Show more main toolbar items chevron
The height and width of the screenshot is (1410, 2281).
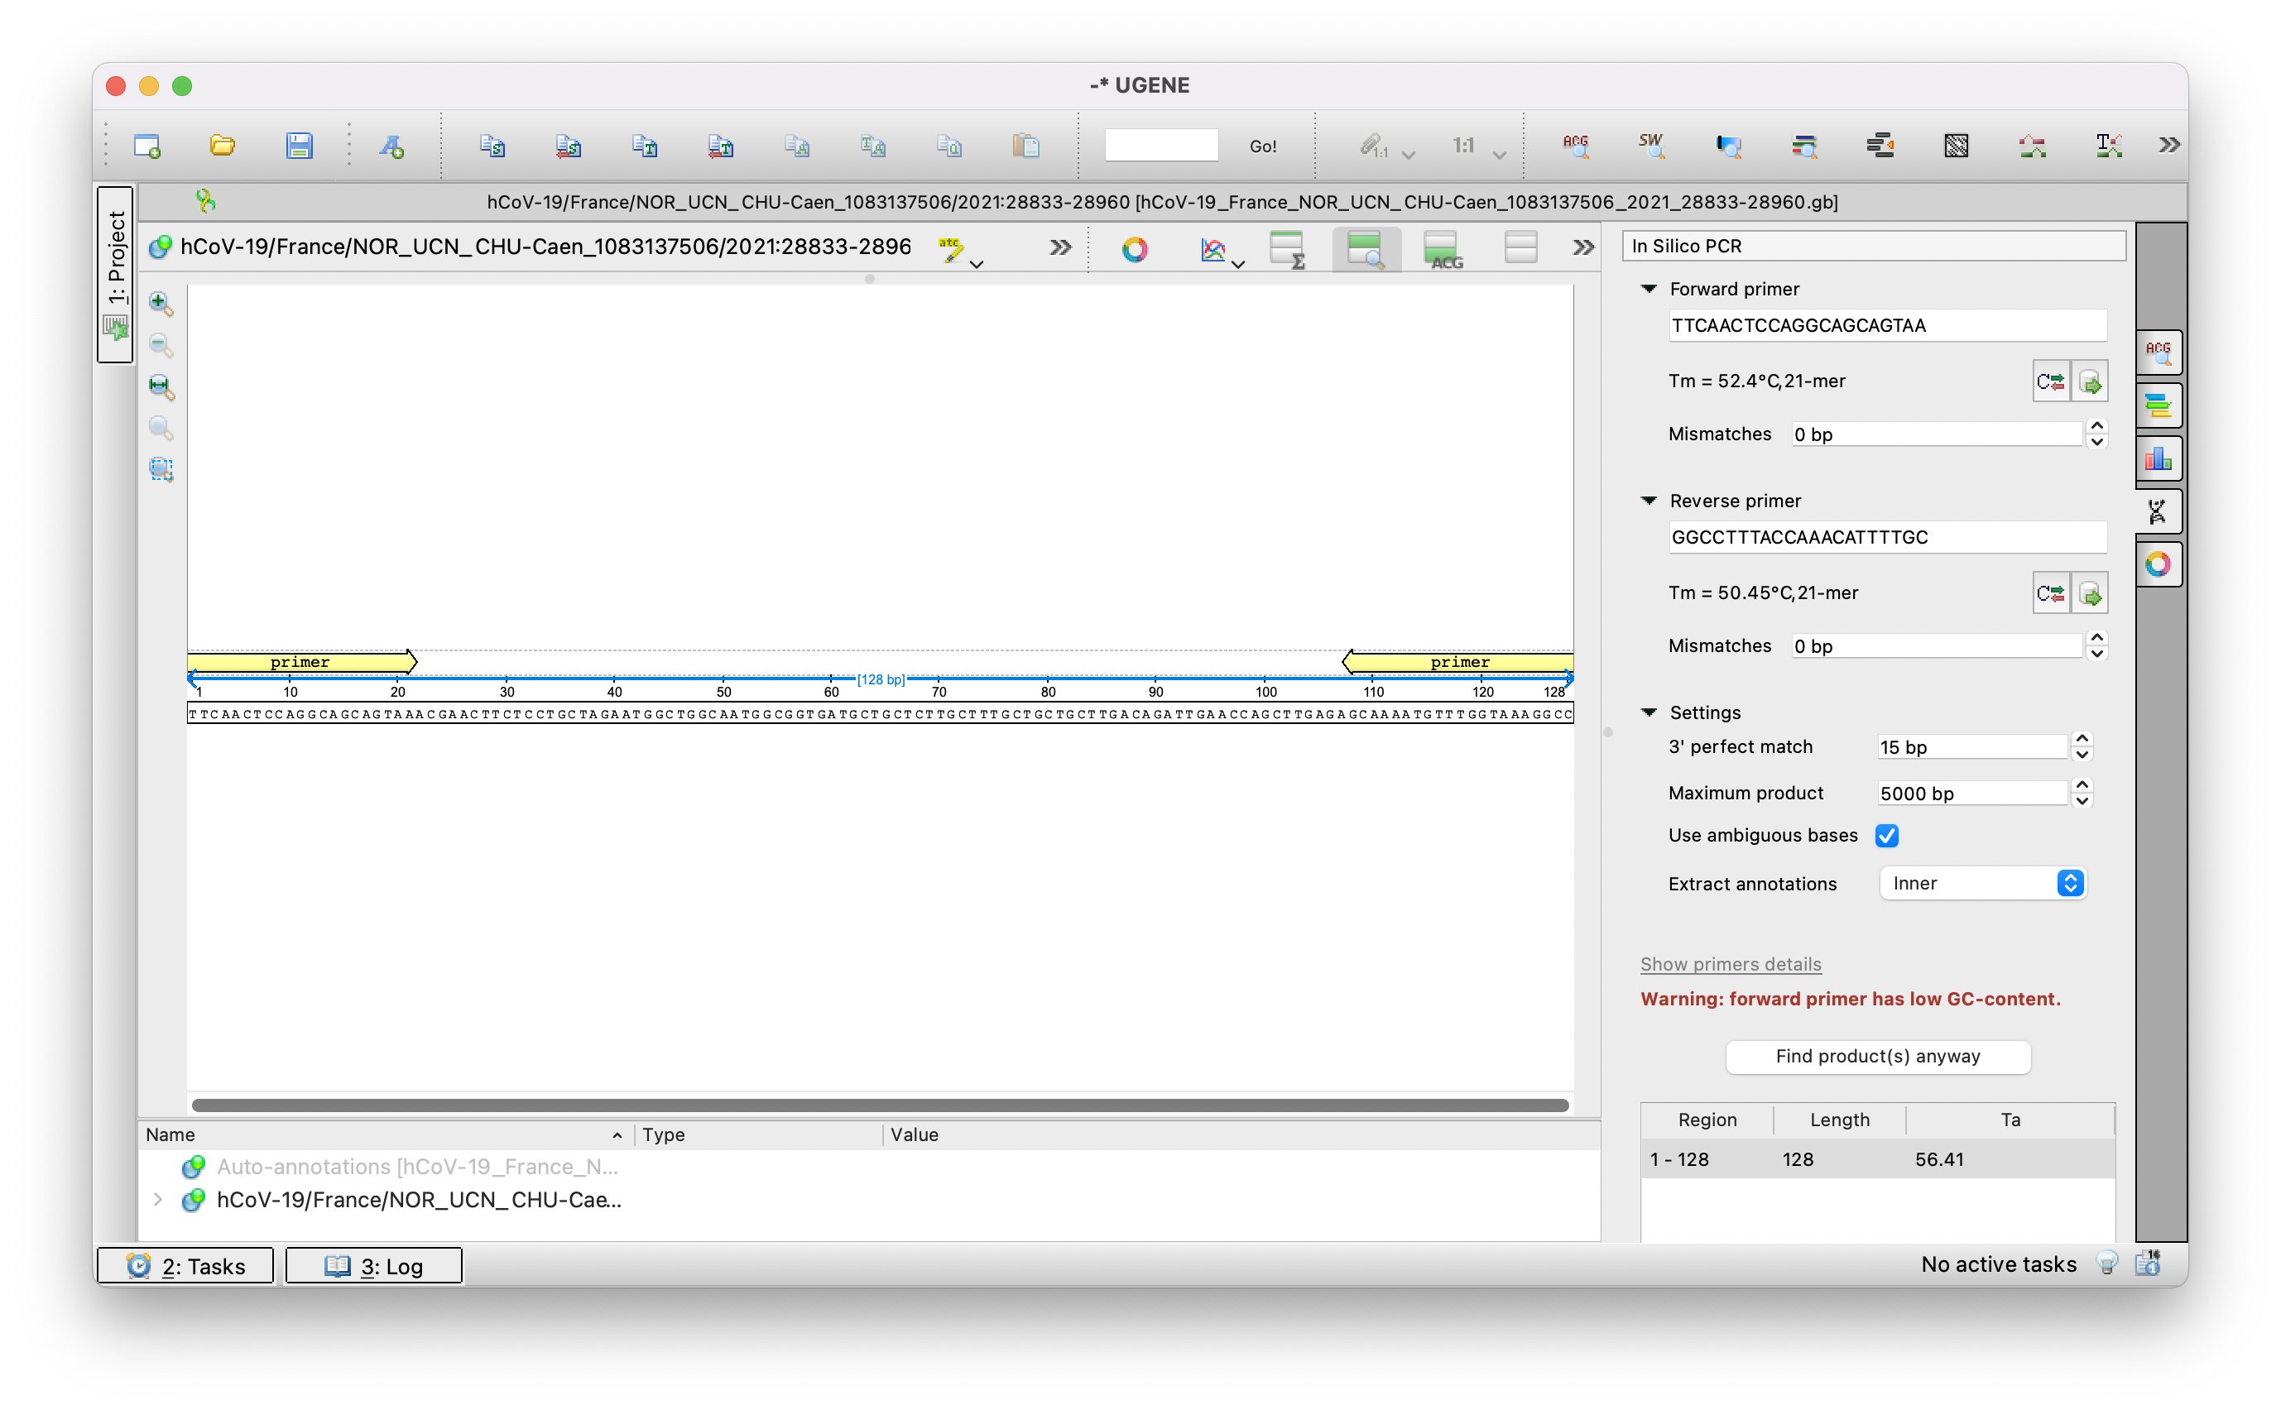[x=2168, y=146]
